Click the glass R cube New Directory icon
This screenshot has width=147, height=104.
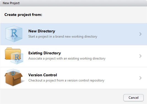pos(14,34)
